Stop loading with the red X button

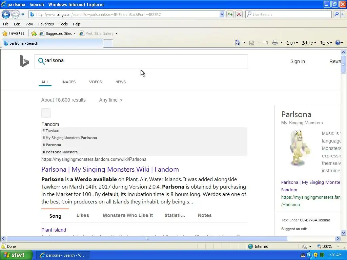239,14
